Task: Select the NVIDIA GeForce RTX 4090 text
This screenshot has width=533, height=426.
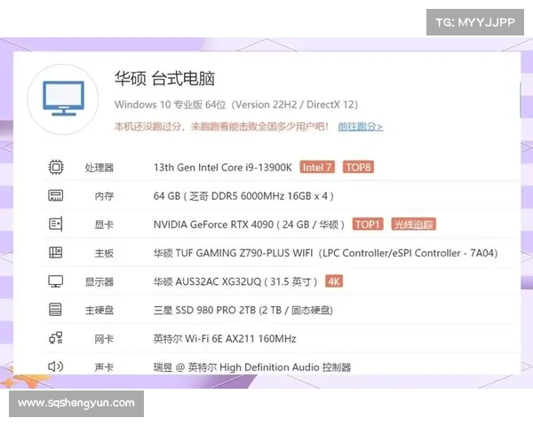Action: click(249, 225)
